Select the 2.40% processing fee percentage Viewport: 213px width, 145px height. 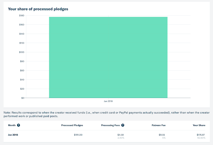pos(120,137)
